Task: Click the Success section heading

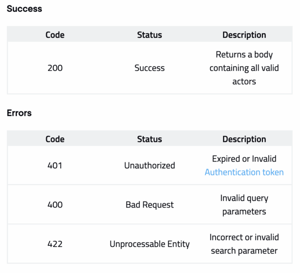Action: click(24, 9)
